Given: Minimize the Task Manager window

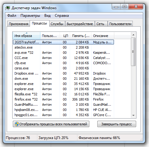Looking at the screenshot, I should (x=116, y=7).
